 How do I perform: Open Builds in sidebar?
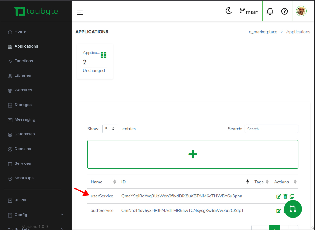click(x=20, y=200)
